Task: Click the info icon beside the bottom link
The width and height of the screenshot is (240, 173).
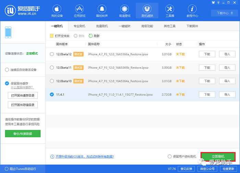Action: click(52, 157)
